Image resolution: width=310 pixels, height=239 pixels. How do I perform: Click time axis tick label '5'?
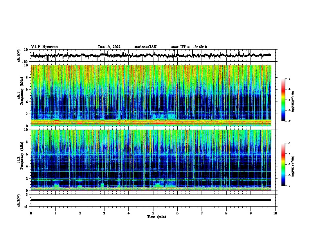(x=153, y=213)
